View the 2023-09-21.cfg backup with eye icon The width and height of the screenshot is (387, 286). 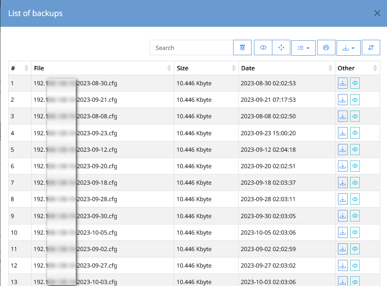pos(355,99)
